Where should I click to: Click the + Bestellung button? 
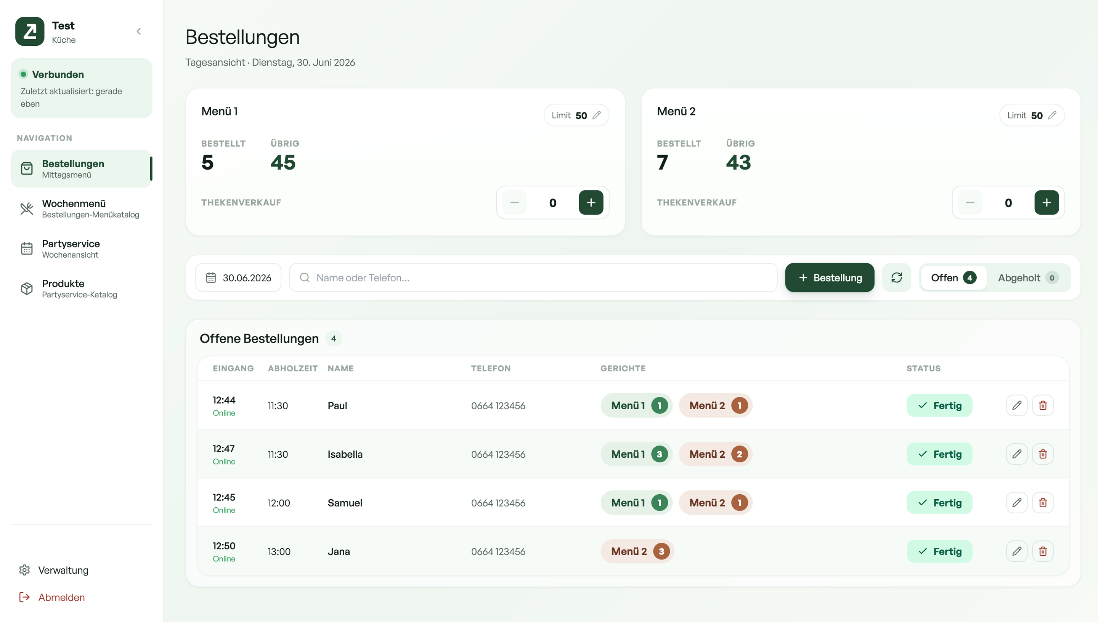[x=829, y=278]
